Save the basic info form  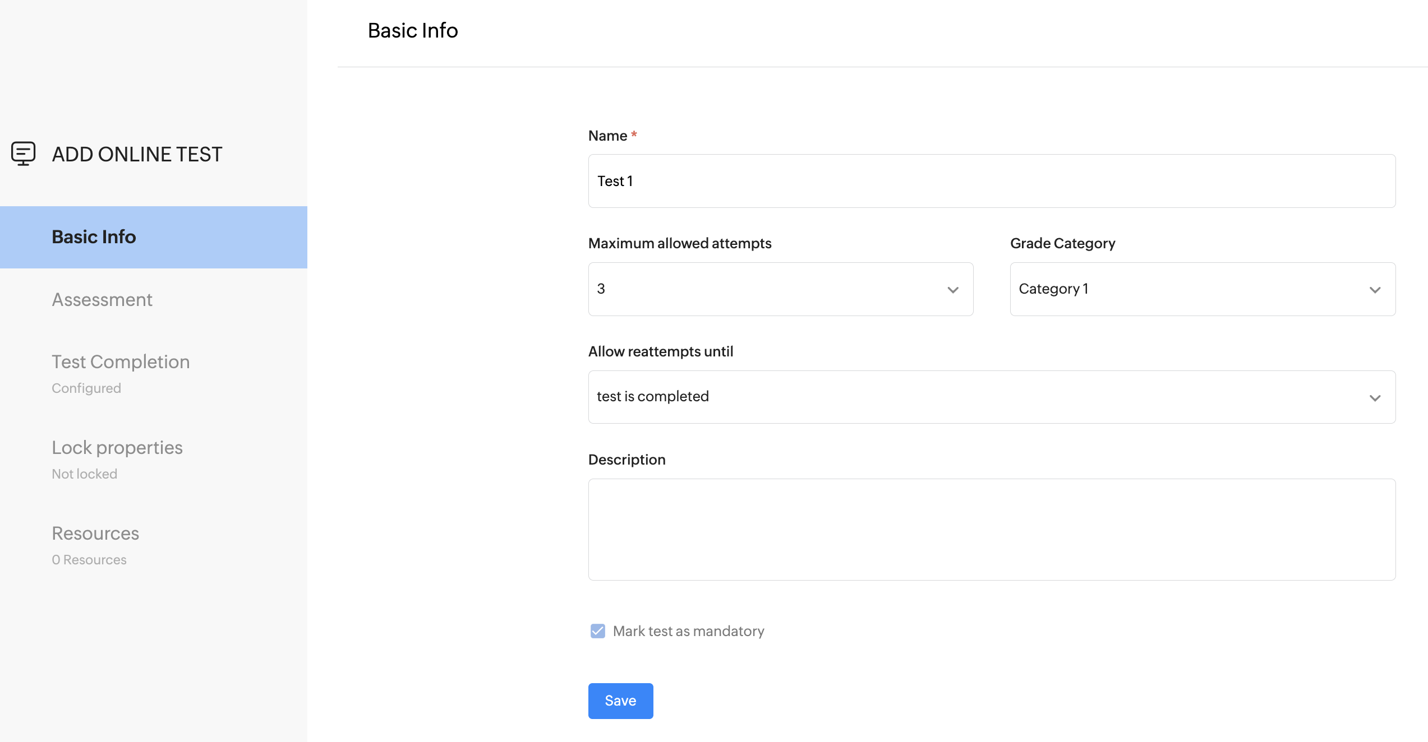click(620, 701)
